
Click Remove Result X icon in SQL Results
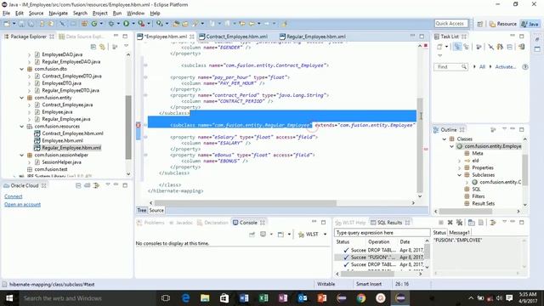[450, 223]
